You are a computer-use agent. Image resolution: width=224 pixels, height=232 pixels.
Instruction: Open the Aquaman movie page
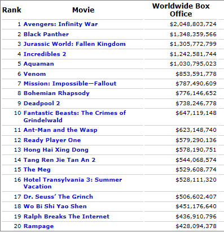[x=39, y=64]
